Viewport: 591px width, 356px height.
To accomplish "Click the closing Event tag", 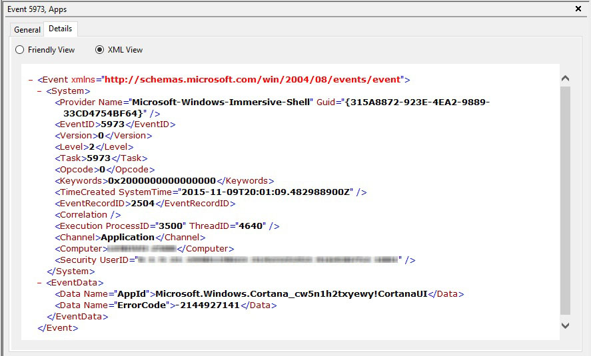I will [58, 328].
